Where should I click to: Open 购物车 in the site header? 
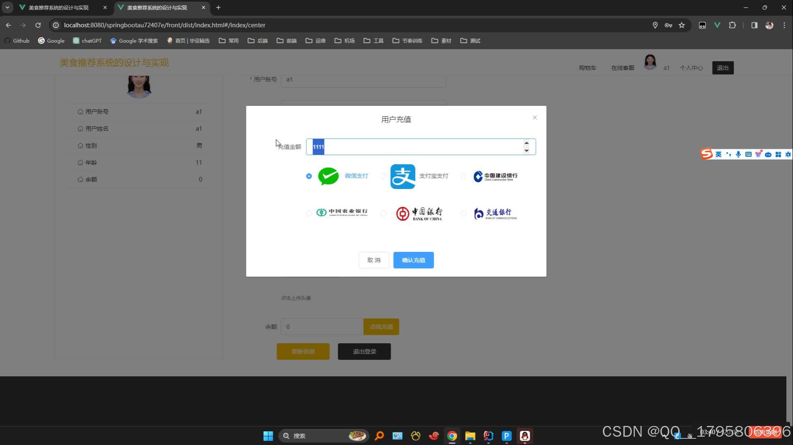tap(587, 68)
